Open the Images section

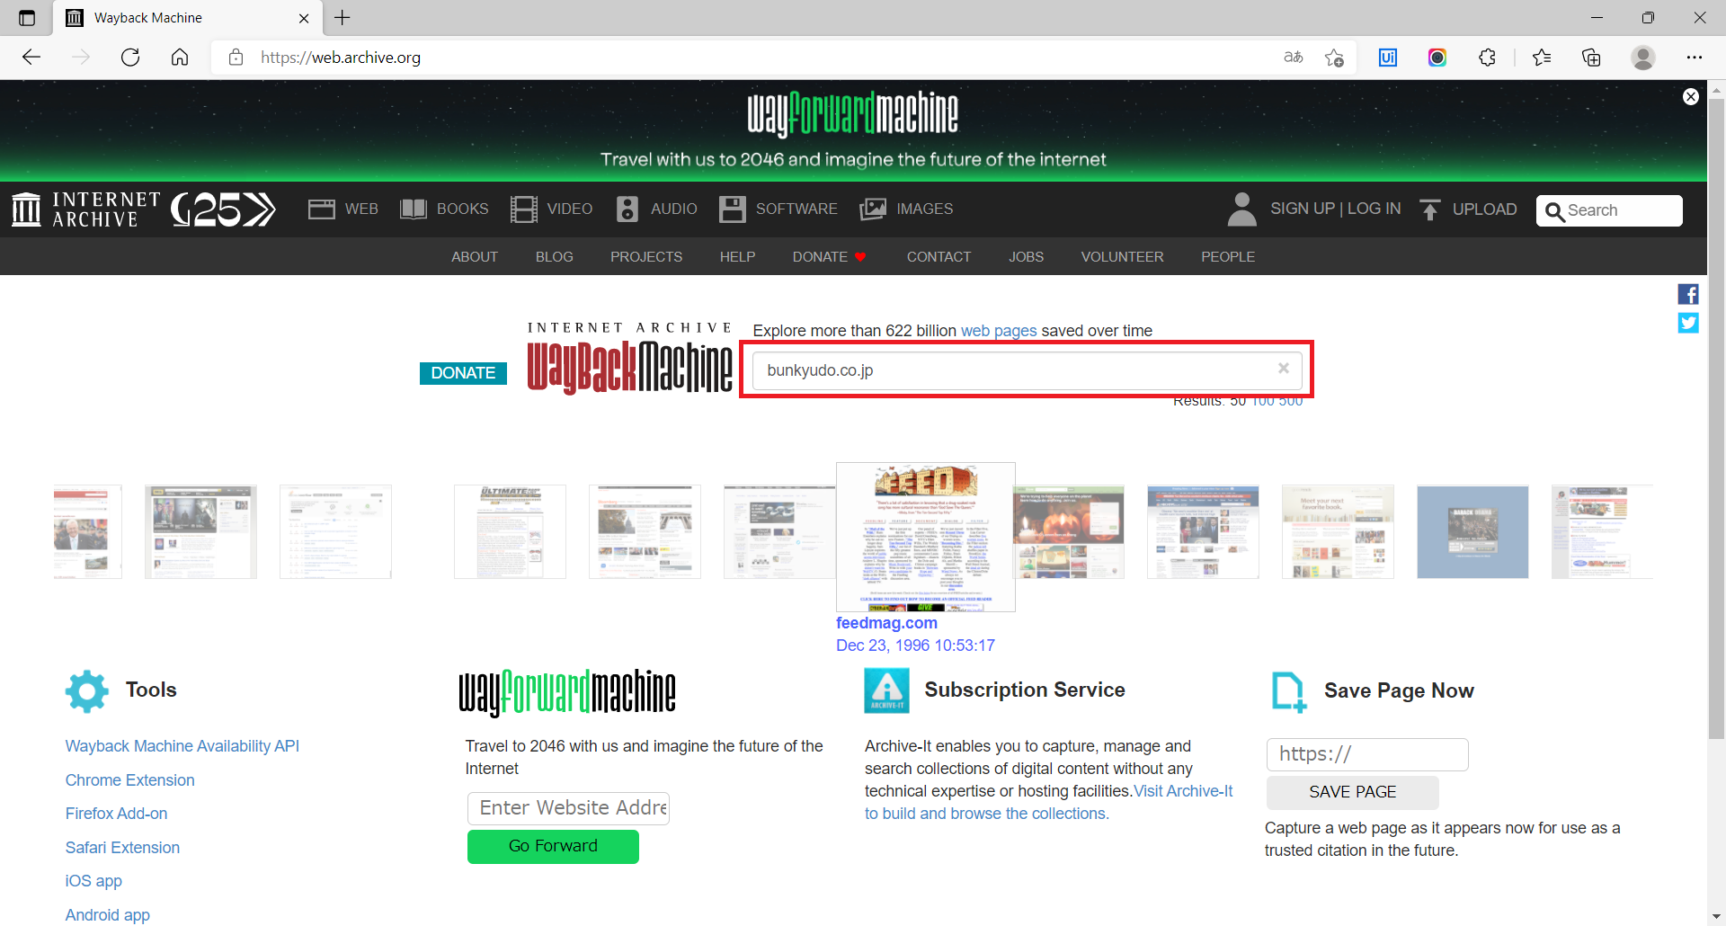[x=906, y=209]
